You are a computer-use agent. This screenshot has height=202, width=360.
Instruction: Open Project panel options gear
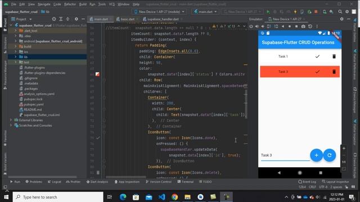pos(76,19)
